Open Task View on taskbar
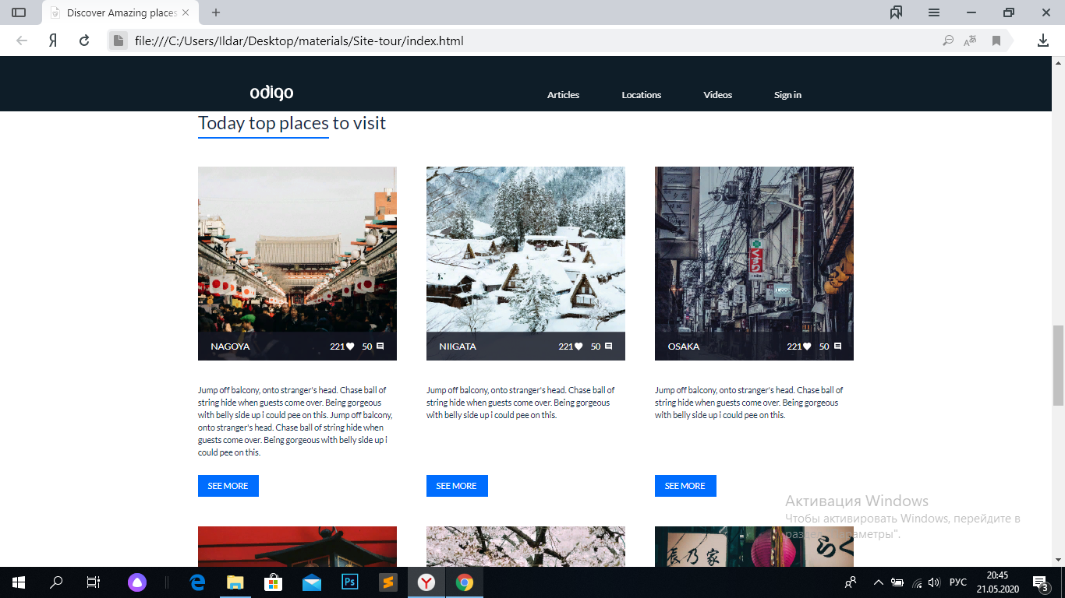 click(x=93, y=582)
